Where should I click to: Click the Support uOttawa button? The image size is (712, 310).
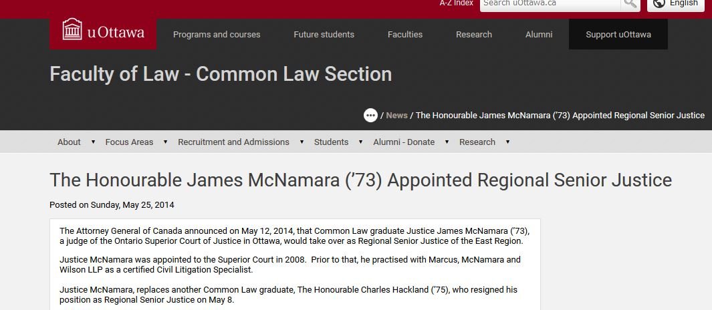[x=618, y=35]
